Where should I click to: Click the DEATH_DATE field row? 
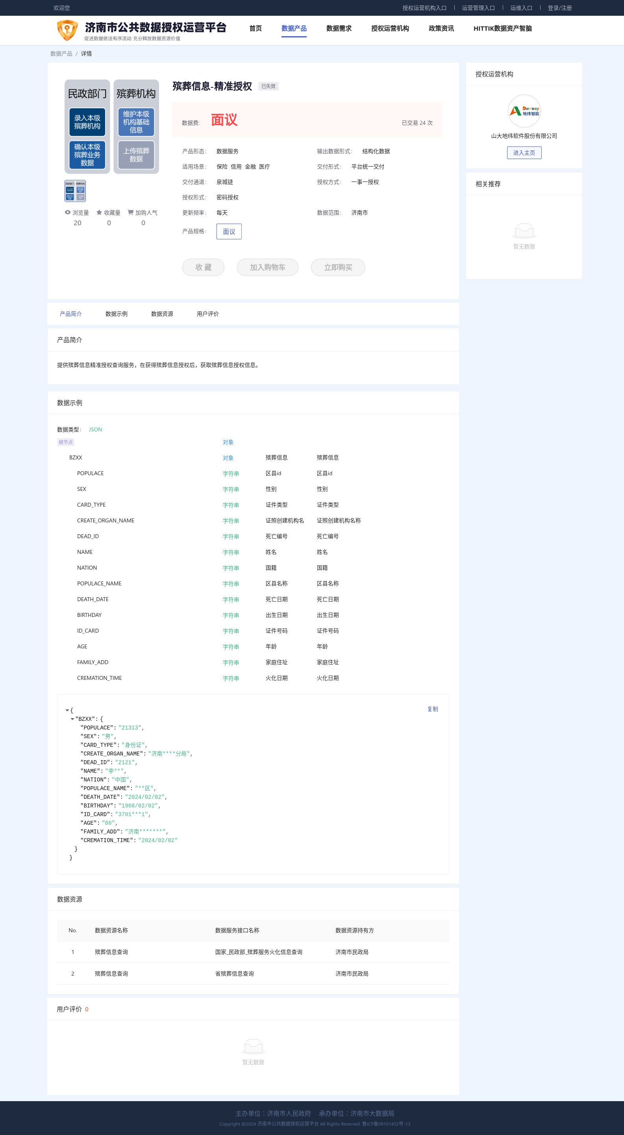(x=253, y=599)
